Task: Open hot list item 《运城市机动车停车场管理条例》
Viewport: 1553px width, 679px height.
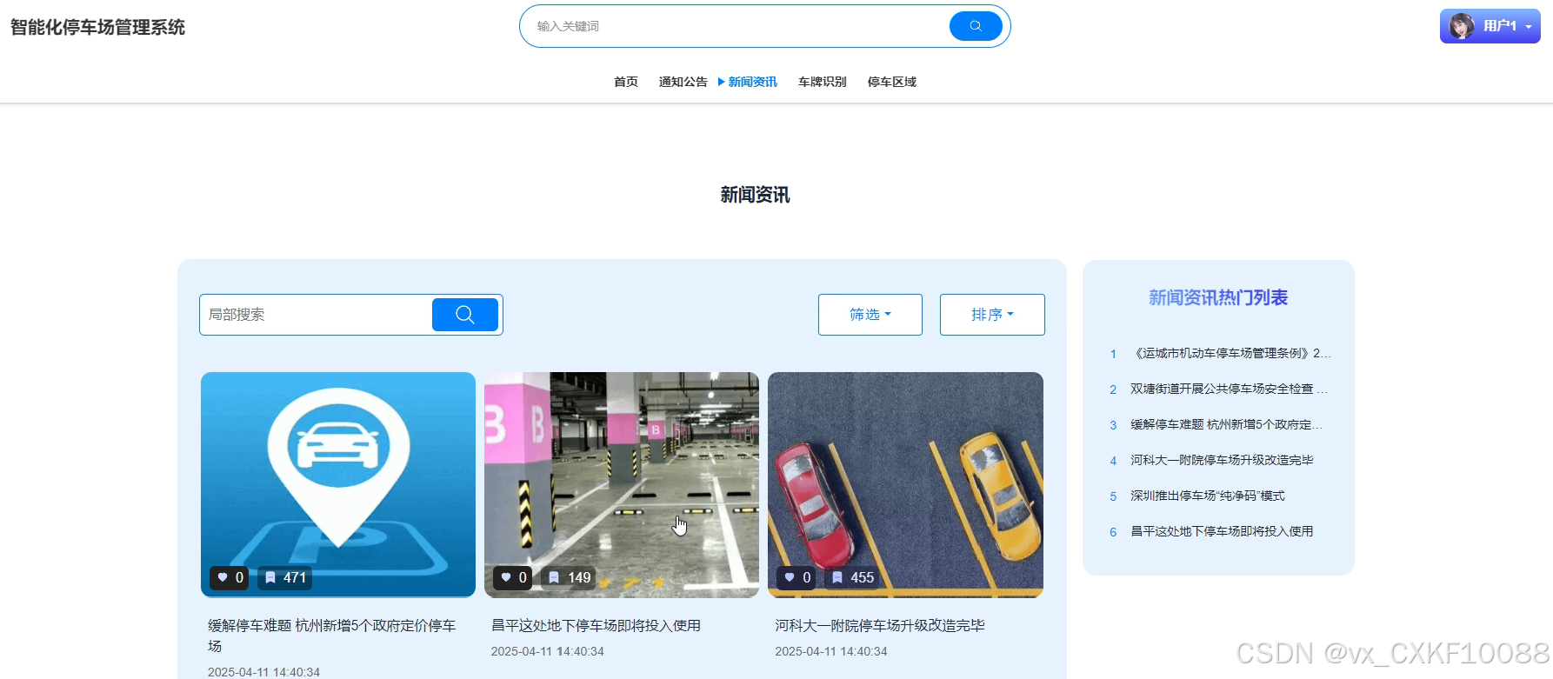Action: [1230, 353]
